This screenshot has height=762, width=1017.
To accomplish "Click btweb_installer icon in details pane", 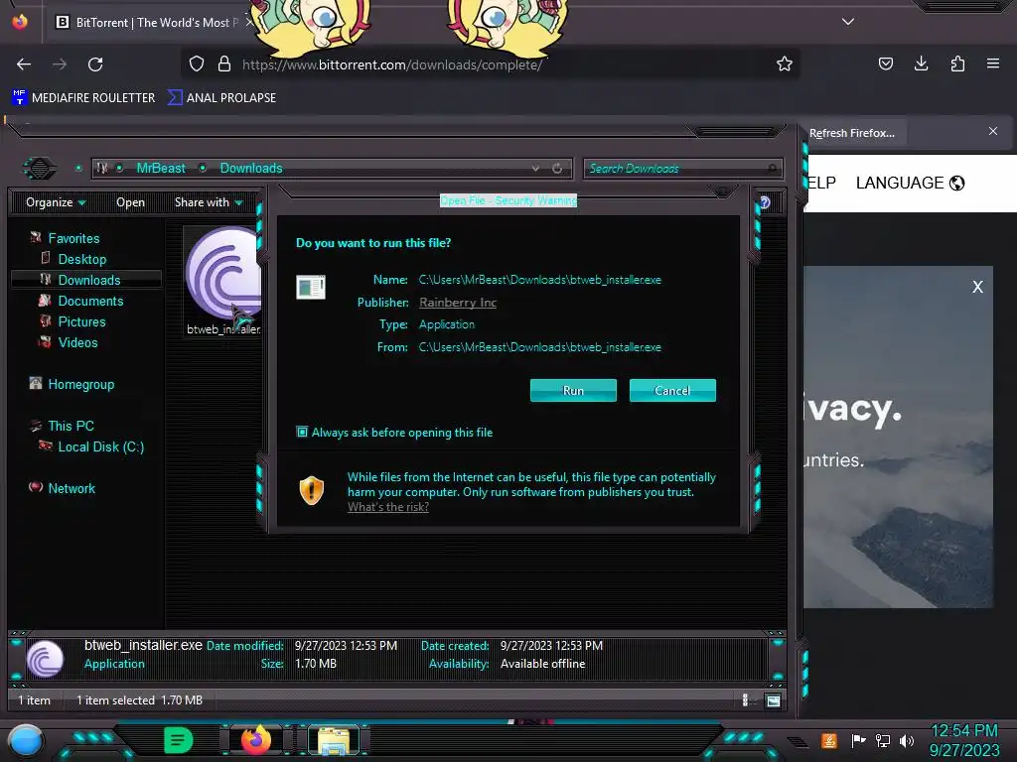I will [45, 659].
